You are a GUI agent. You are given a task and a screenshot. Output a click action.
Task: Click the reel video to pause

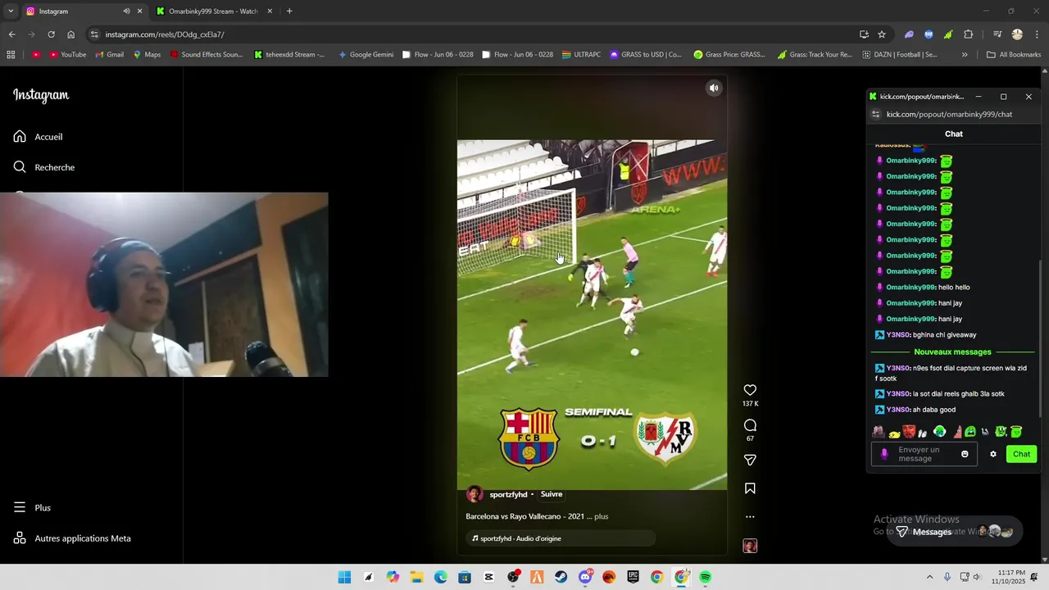point(592,315)
